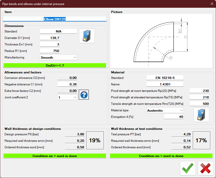Close the dialog window

(x=212, y=4)
